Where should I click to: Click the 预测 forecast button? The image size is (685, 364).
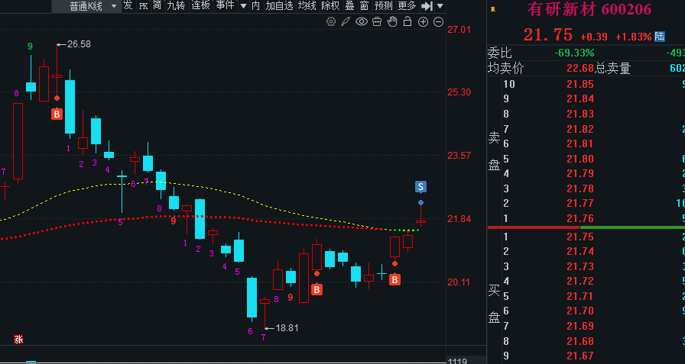coord(384,5)
